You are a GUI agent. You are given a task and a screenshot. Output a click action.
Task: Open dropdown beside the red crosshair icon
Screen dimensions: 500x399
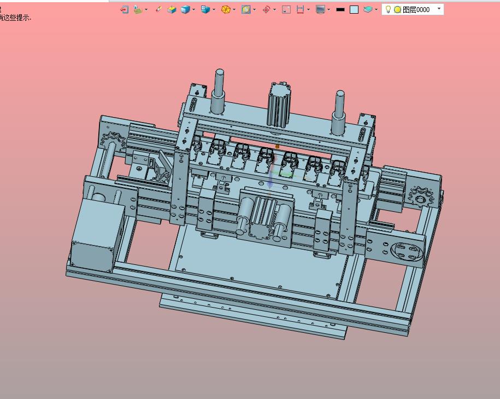[274, 10]
